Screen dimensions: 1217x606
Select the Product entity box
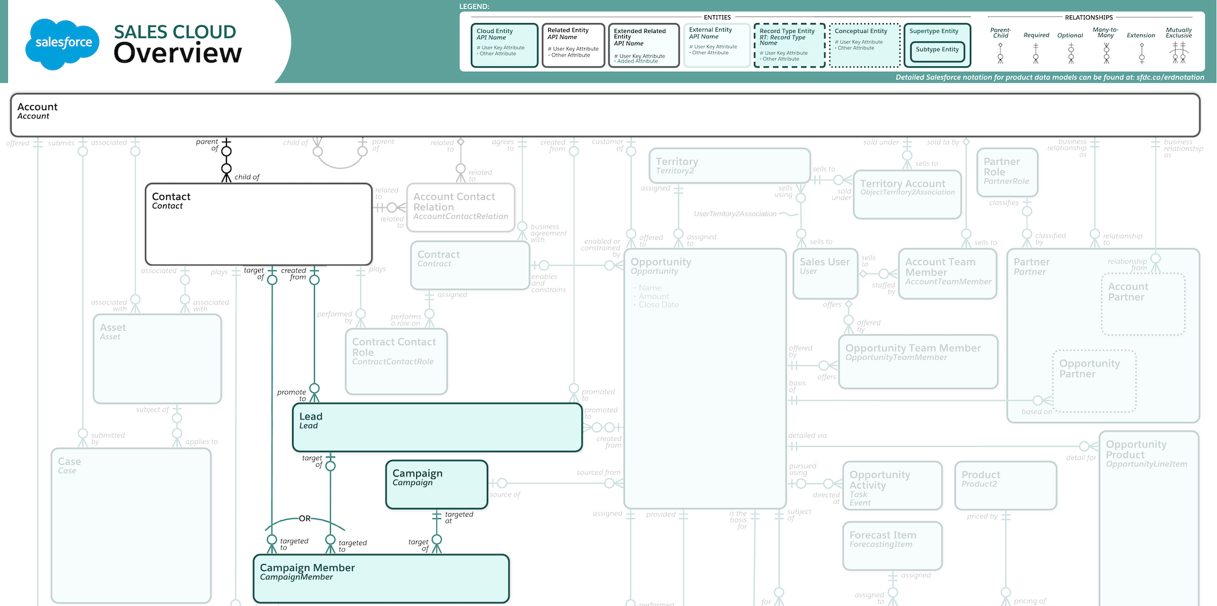click(1005, 486)
